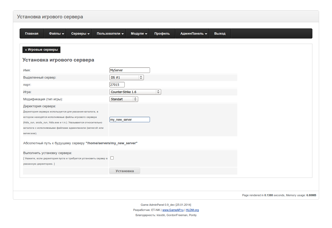Open the Выделенный сервер dropdown
Screen dimensions: 332x228
[127, 77]
